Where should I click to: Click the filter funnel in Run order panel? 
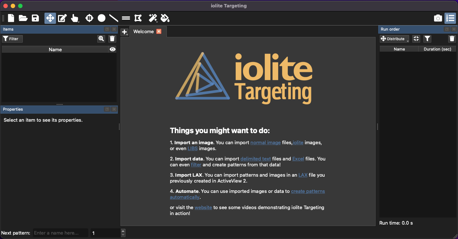click(427, 38)
